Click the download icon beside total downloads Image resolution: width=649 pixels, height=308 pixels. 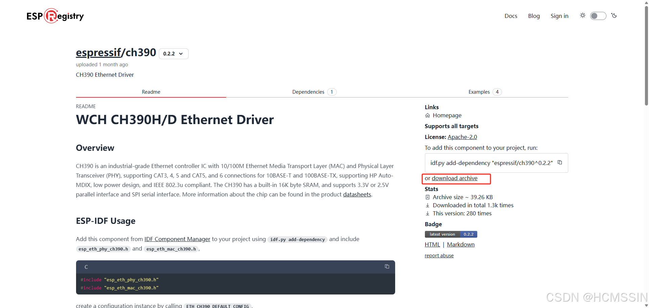(428, 205)
